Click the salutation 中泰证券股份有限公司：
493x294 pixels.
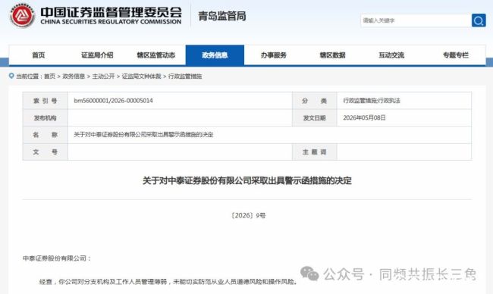pyautogui.click(x=57, y=258)
